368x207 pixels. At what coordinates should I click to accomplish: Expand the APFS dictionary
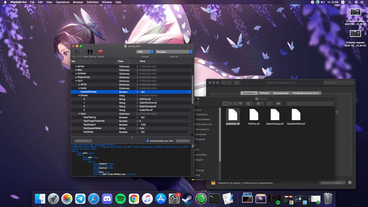click(79, 85)
